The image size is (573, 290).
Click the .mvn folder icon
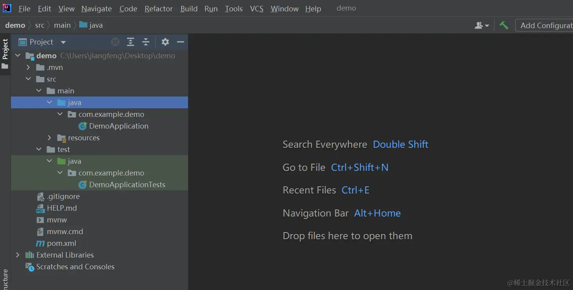point(40,68)
